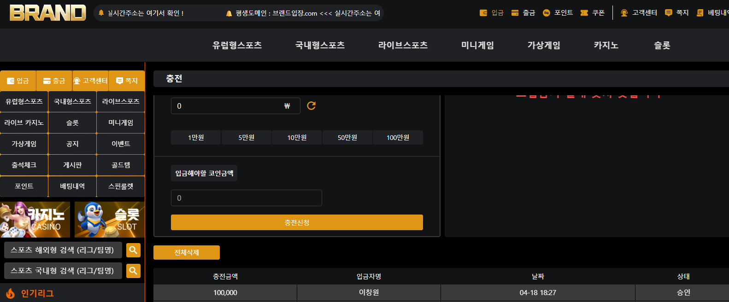Screen dimensions: 729x302
Task: Open 입금 wallet icon in top header
Action: tap(483, 13)
